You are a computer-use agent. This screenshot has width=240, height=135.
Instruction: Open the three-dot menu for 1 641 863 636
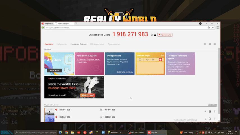pyautogui.click(x=214, y=119)
